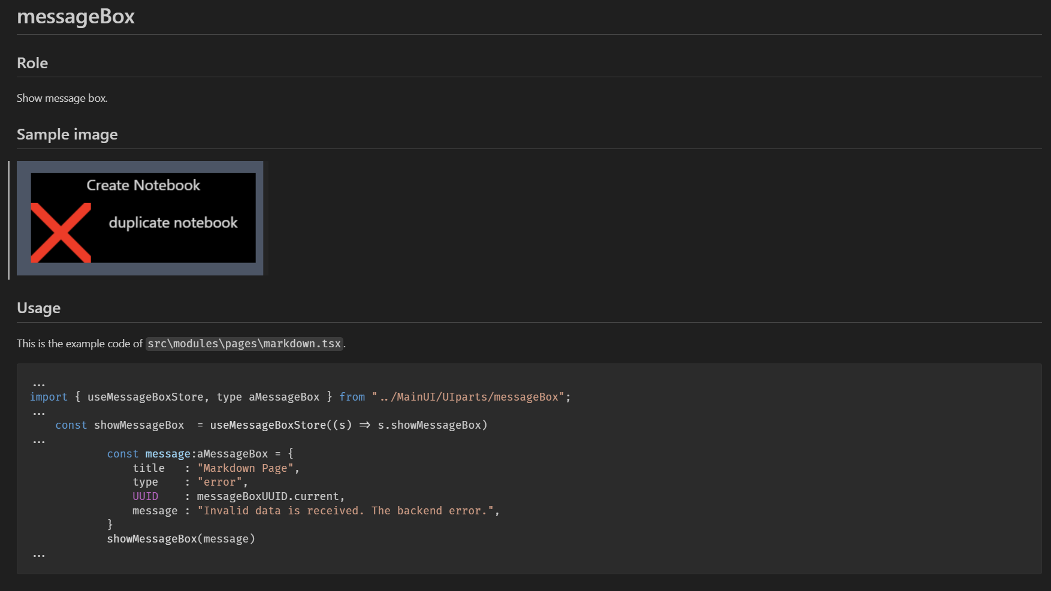Click the purple UUID property name
The image size is (1051, 591).
[x=145, y=496]
